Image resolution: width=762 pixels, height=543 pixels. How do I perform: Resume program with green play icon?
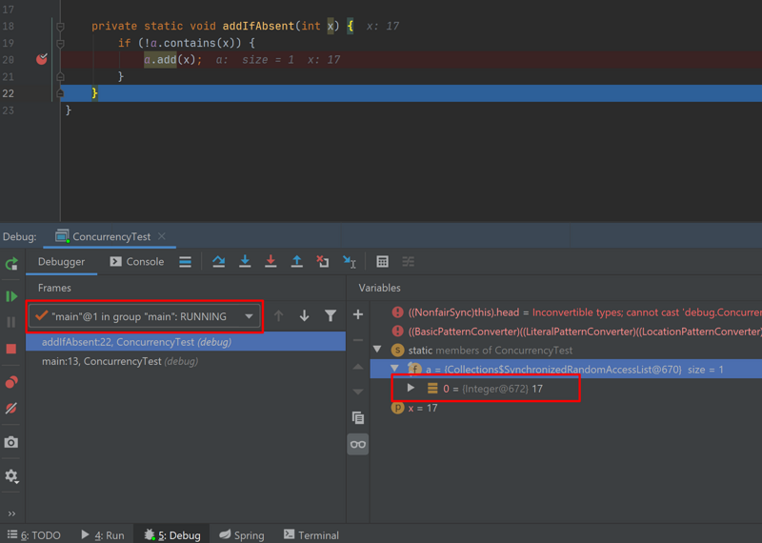point(11,296)
